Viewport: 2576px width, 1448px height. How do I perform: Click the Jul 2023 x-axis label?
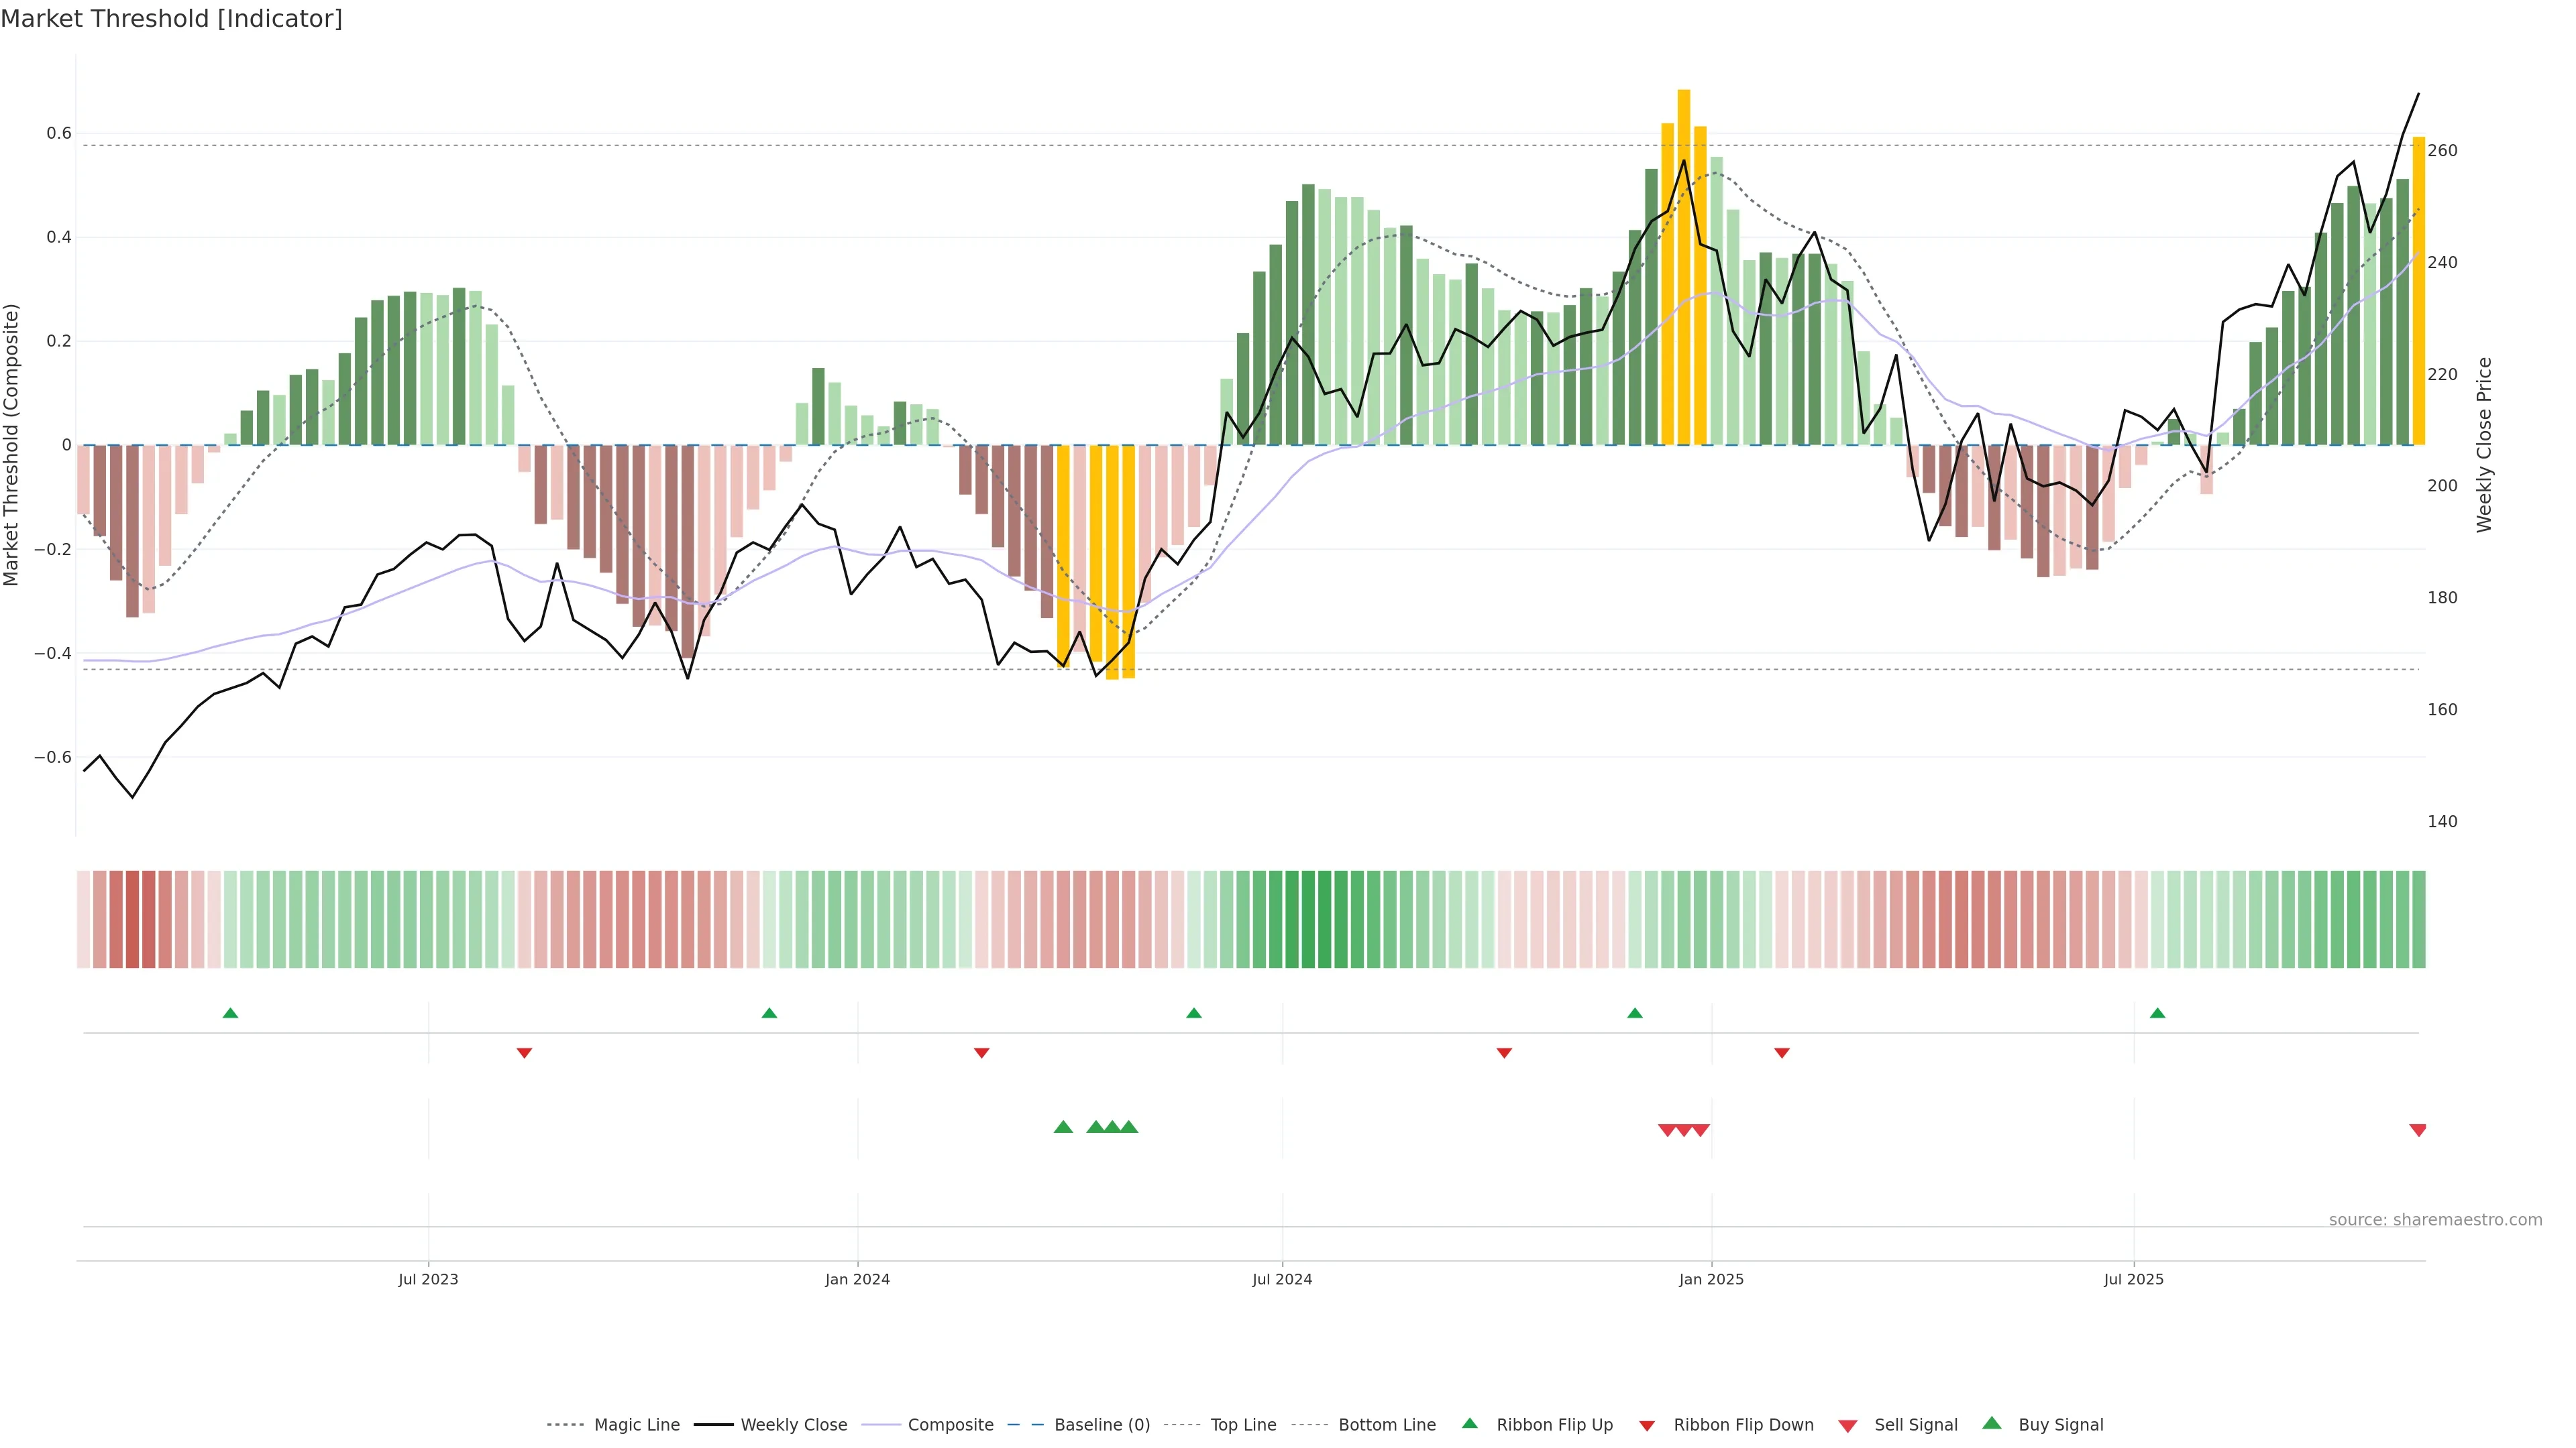(x=428, y=1279)
